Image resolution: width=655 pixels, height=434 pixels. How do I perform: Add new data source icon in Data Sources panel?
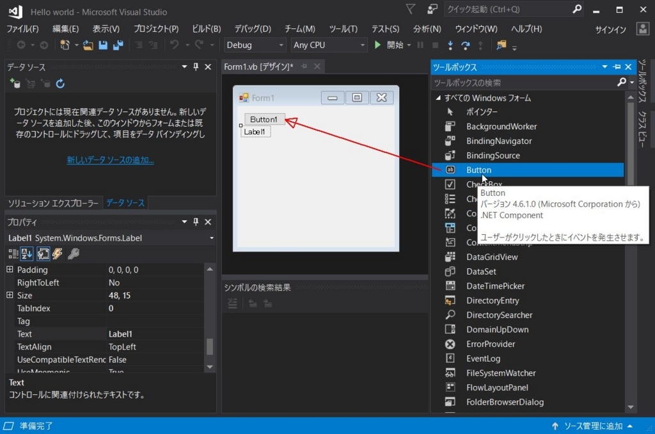15,83
